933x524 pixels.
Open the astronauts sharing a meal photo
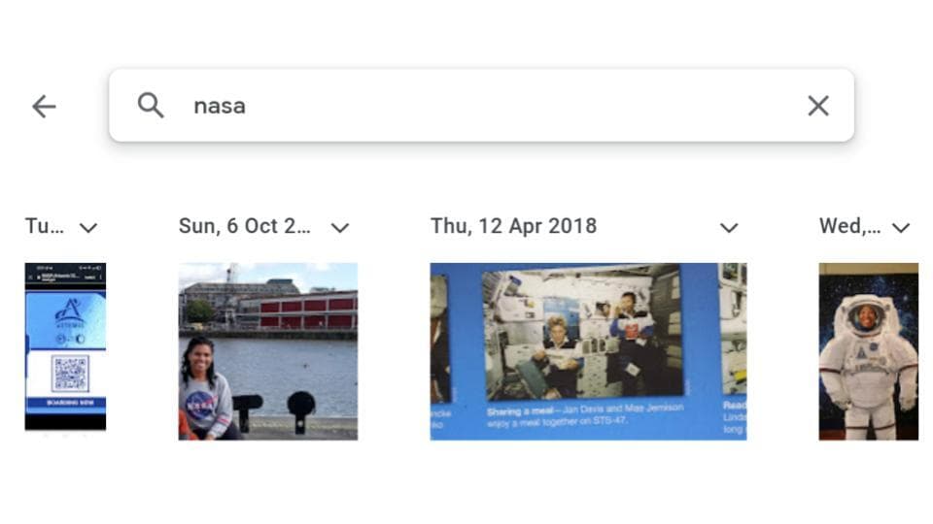coord(589,351)
